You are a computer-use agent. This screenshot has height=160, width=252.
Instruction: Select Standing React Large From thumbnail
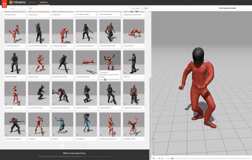(x=63, y=93)
